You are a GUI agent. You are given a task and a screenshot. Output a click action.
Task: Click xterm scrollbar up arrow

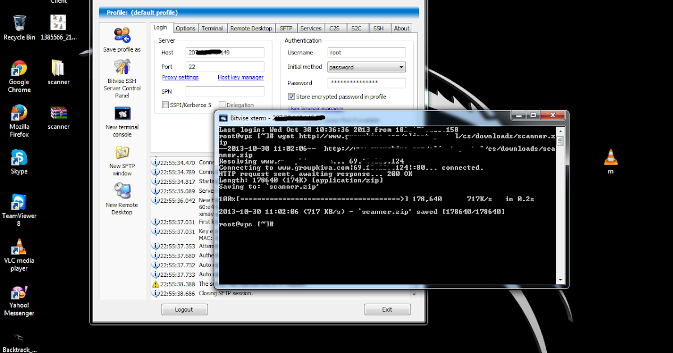click(560, 131)
